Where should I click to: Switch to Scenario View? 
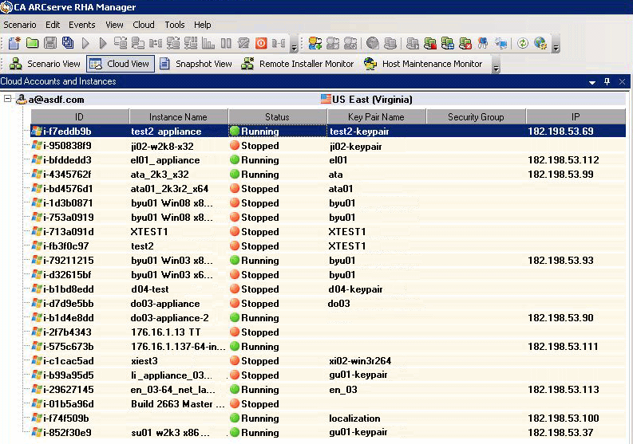[x=45, y=64]
